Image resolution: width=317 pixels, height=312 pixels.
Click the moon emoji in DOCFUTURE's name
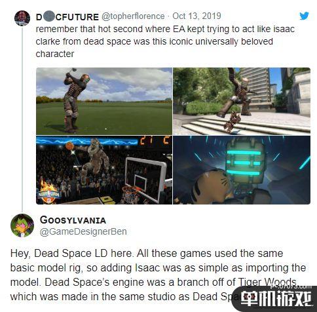(48, 17)
